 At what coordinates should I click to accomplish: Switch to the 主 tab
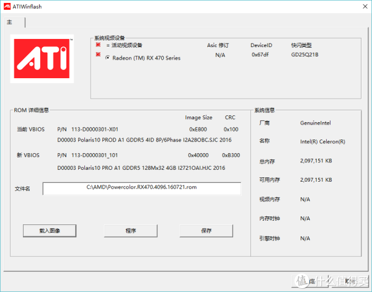pos(14,22)
